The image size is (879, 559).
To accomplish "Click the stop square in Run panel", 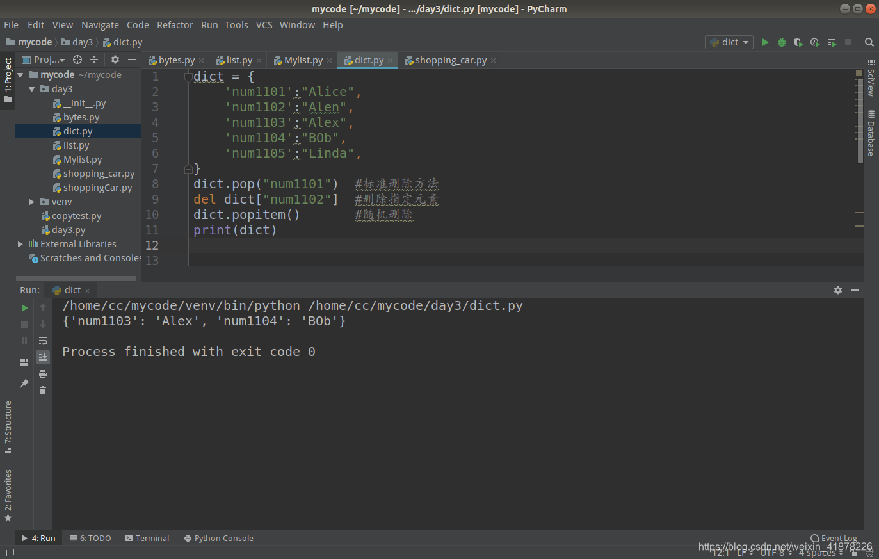I will click(24, 325).
